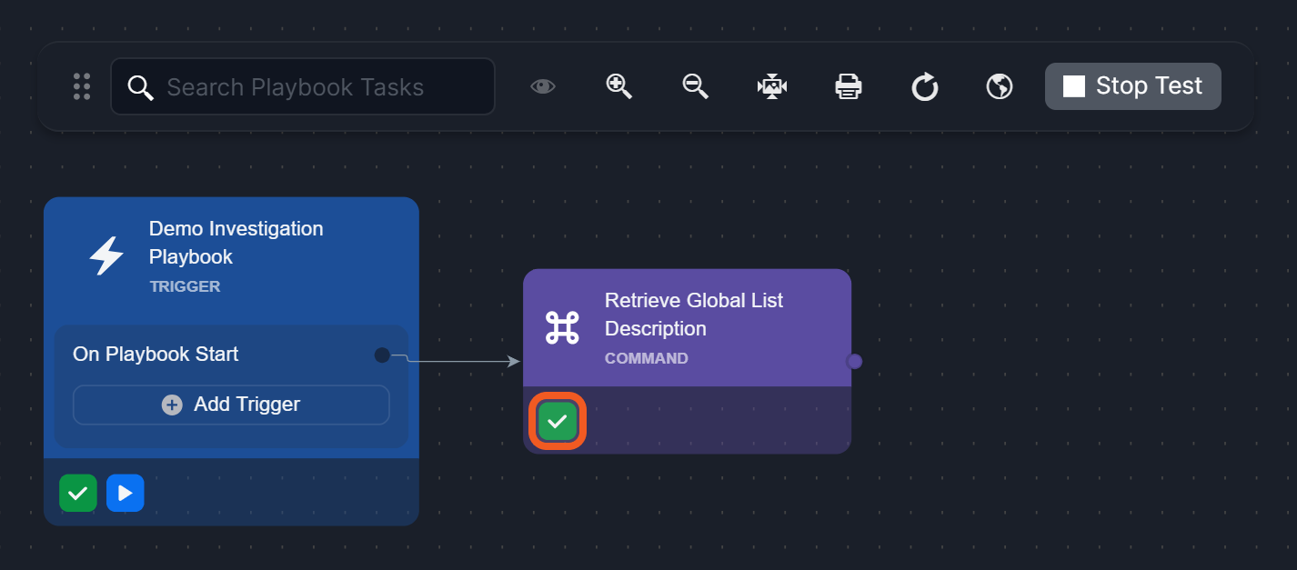Viewport: 1297px width, 570px height.
Task: Toggle the eye visibility icon in toolbar
Action: 543,86
